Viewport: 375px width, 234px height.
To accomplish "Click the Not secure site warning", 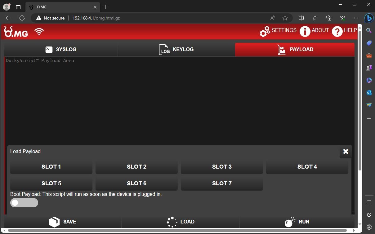I will 51,18.
